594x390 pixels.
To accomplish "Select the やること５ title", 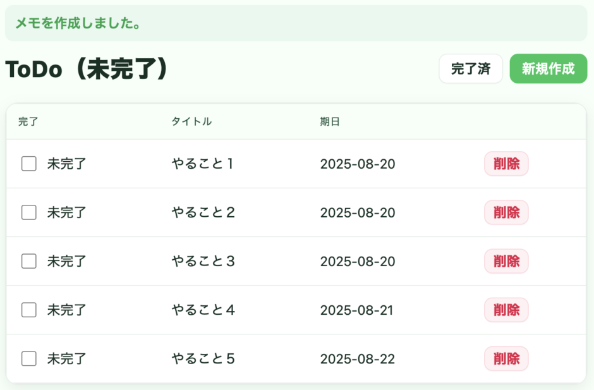I will click(x=203, y=358).
